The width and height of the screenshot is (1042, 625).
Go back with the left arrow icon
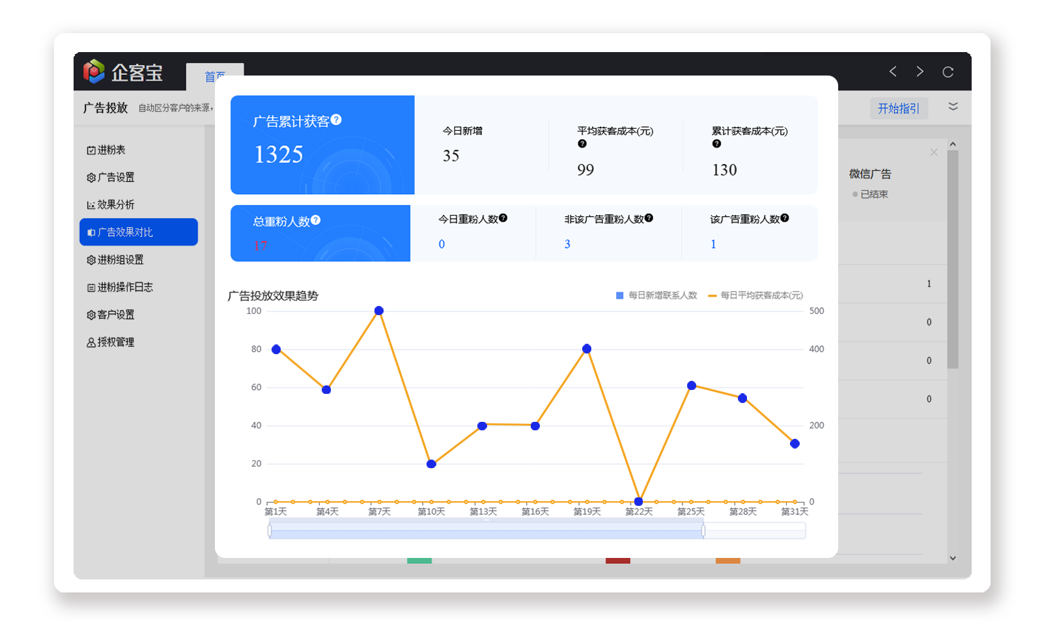click(x=893, y=72)
